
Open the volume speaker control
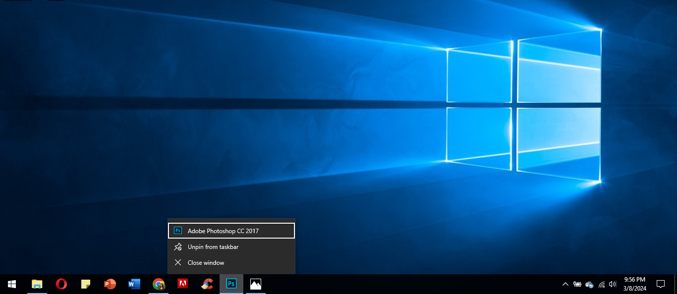click(x=613, y=284)
